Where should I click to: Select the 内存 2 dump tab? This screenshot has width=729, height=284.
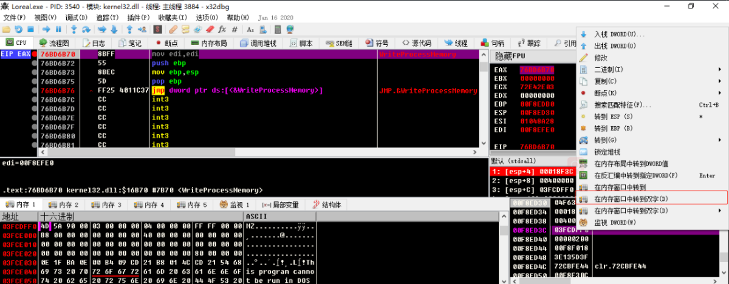(x=63, y=205)
